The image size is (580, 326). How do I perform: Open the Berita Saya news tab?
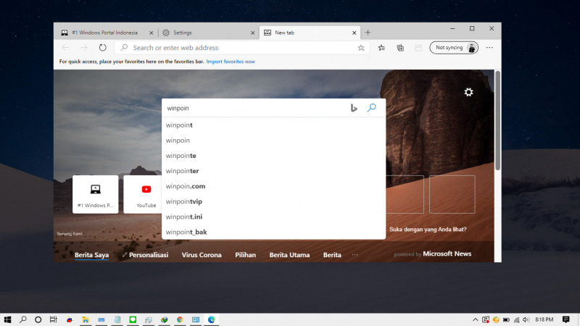92,255
